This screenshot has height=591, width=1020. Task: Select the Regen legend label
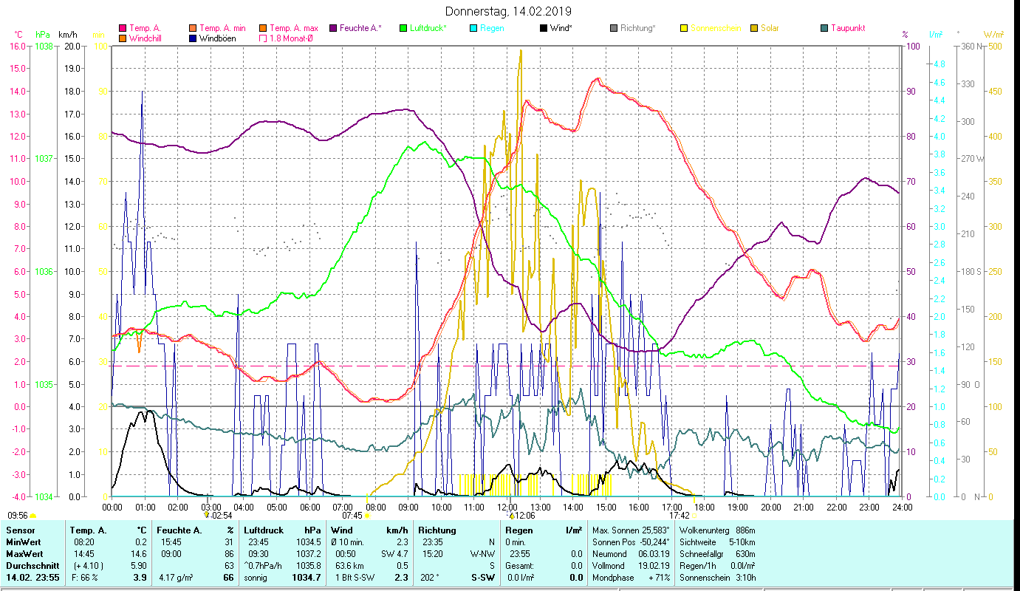(x=493, y=28)
